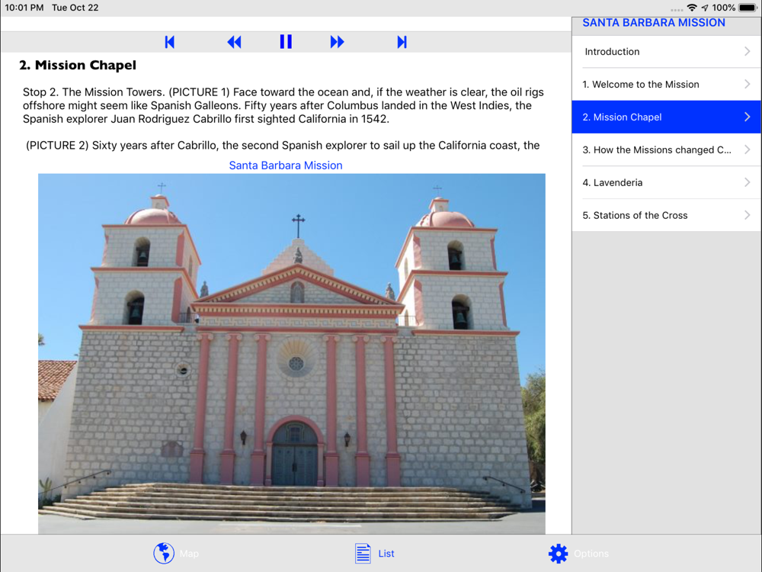Expand the Welcome to the Mission chevron

pos(748,84)
